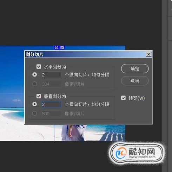Select the 像素/切片 radio under 水平划分为
Screen dimensions: 172x172
coord(34,84)
